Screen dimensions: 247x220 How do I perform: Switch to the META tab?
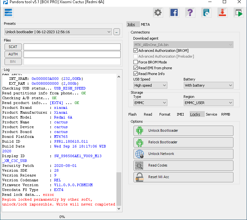(145, 24)
